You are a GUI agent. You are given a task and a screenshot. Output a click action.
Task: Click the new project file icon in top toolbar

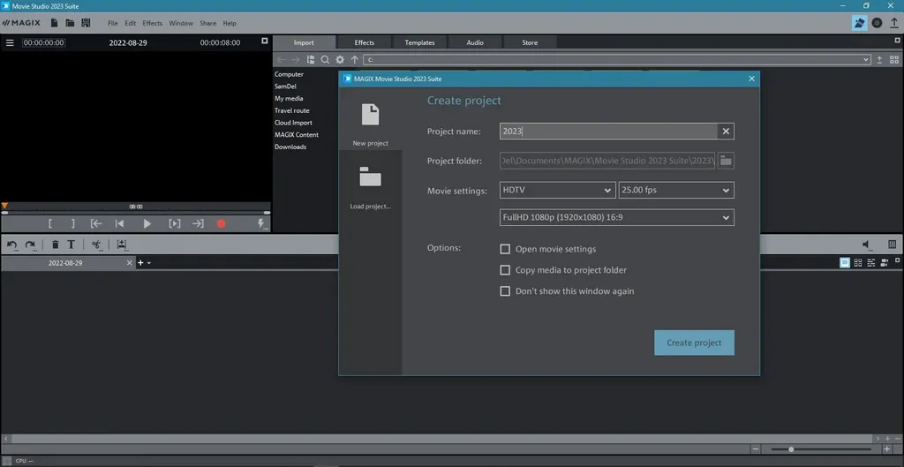(54, 23)
